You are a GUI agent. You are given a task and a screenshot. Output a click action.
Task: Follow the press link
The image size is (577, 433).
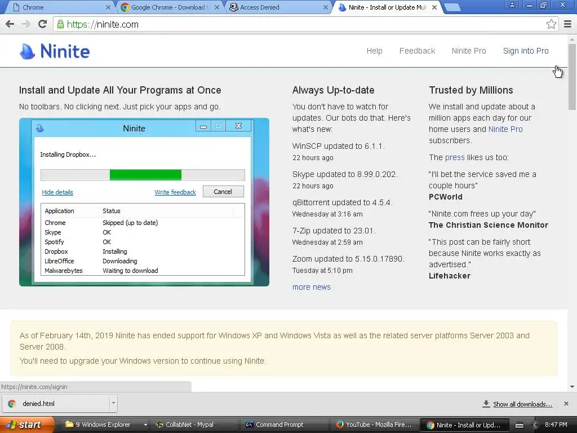[455, 158]
